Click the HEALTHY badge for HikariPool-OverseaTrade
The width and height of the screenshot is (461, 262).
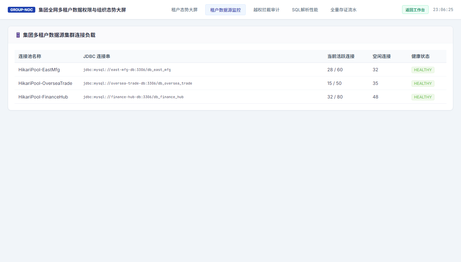tap(423, 83)
